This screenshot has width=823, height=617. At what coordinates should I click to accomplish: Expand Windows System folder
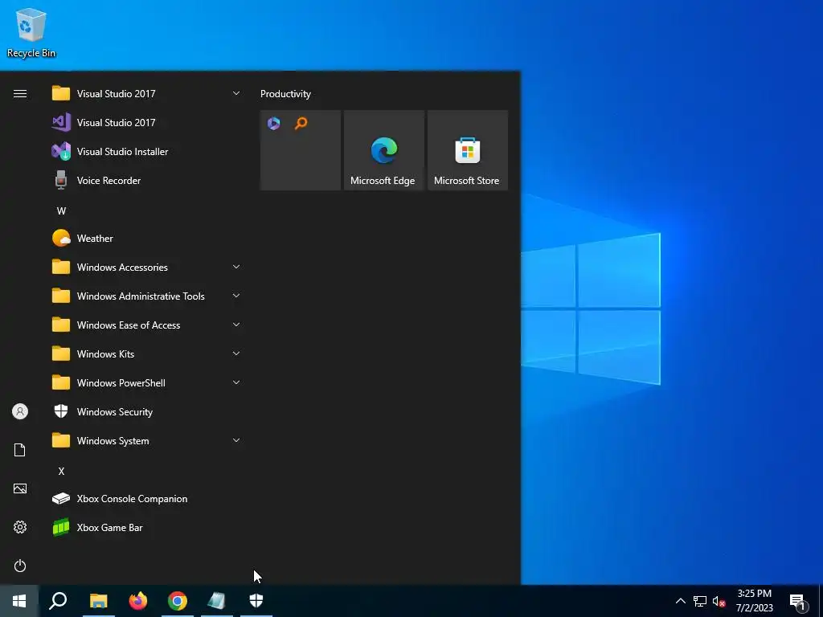(x=146, y=441)
